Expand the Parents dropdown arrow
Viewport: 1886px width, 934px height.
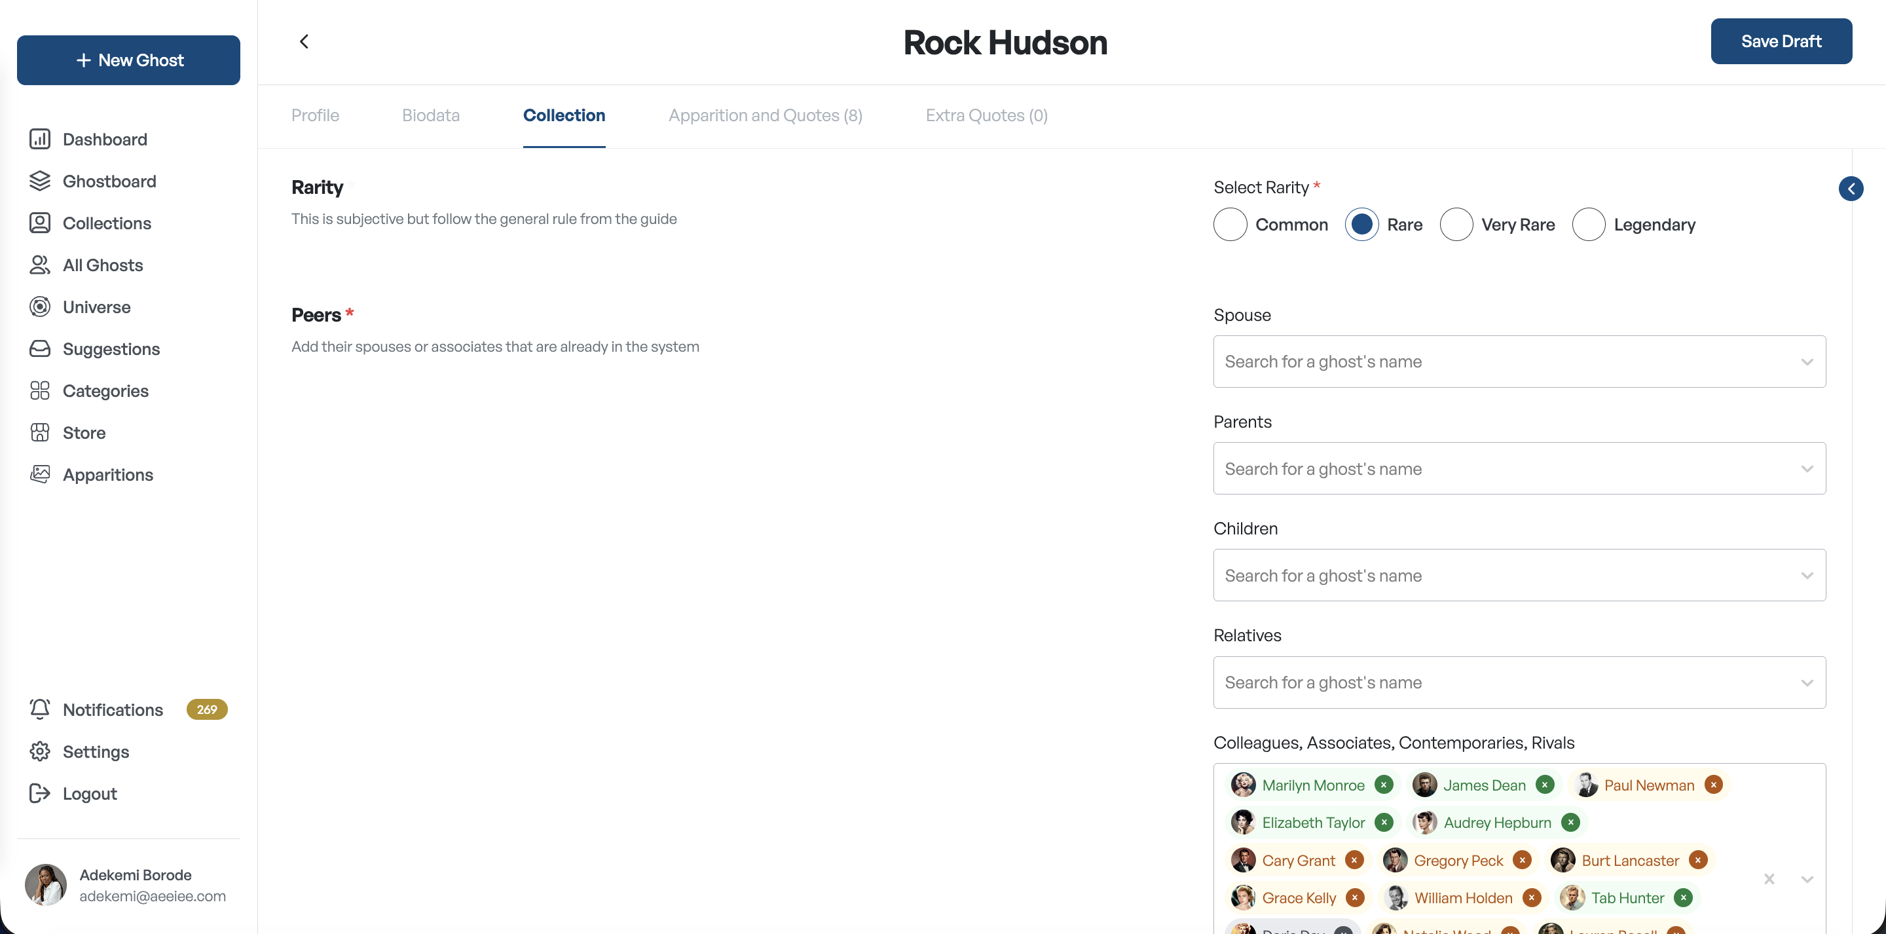click(1806, 469)
